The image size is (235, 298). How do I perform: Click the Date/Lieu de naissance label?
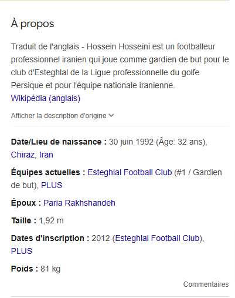(59, 142)
